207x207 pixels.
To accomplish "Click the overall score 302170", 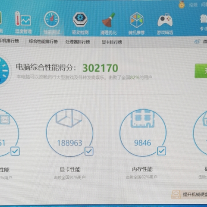I will tap(100, 68).
